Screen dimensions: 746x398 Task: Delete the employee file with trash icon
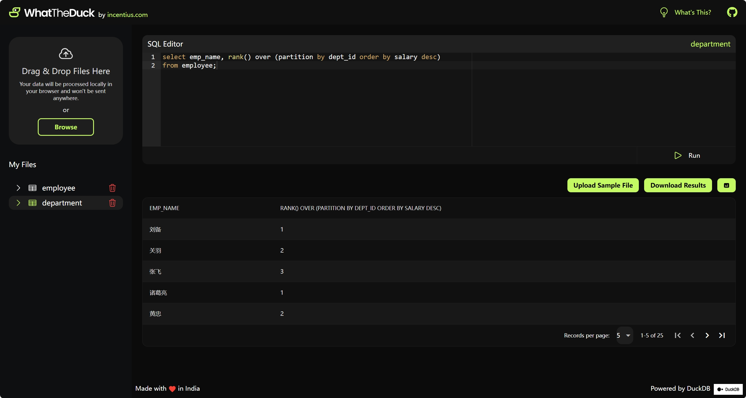tap(112, 188)
